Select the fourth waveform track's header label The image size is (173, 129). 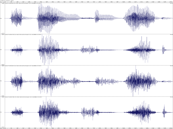pyautogui.click(x=23, y=97)
